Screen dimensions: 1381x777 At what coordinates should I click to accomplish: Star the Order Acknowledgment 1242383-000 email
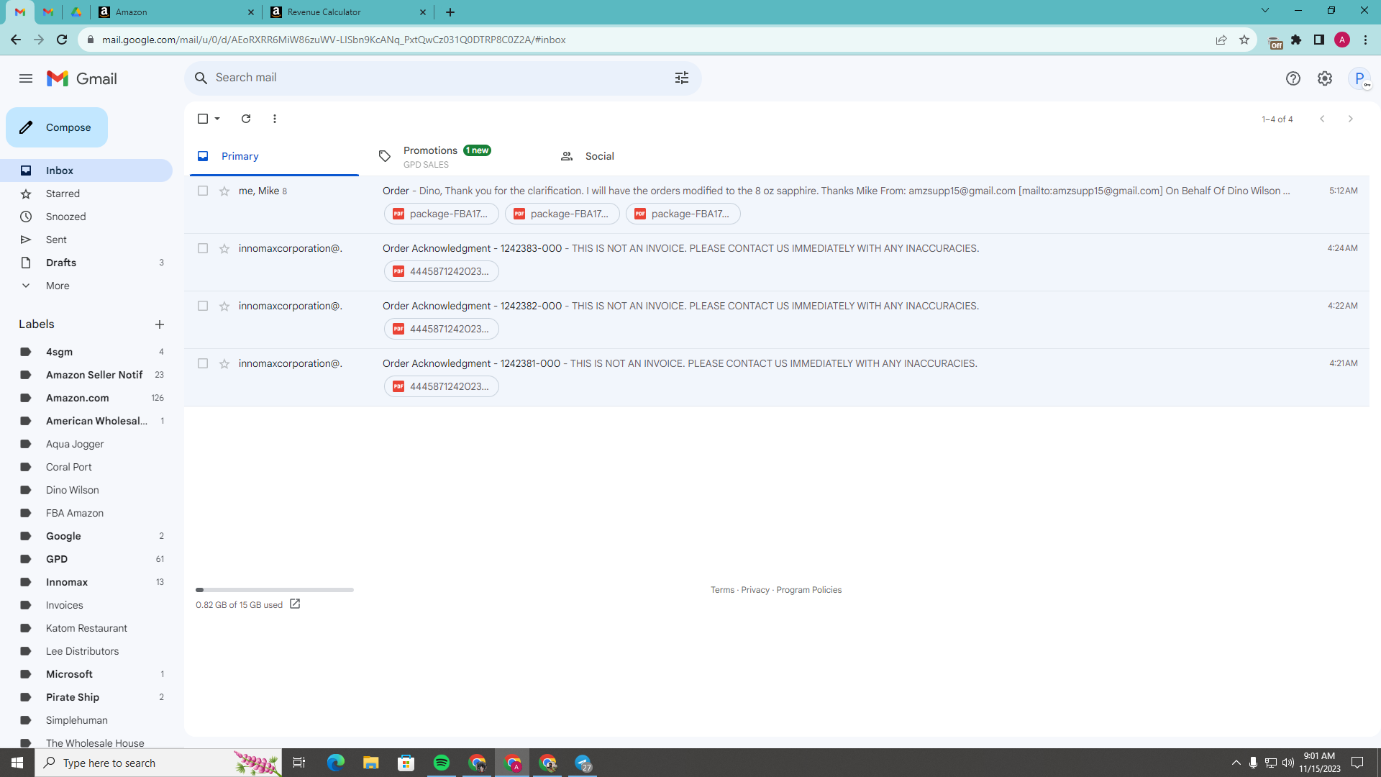coord(224,248)
